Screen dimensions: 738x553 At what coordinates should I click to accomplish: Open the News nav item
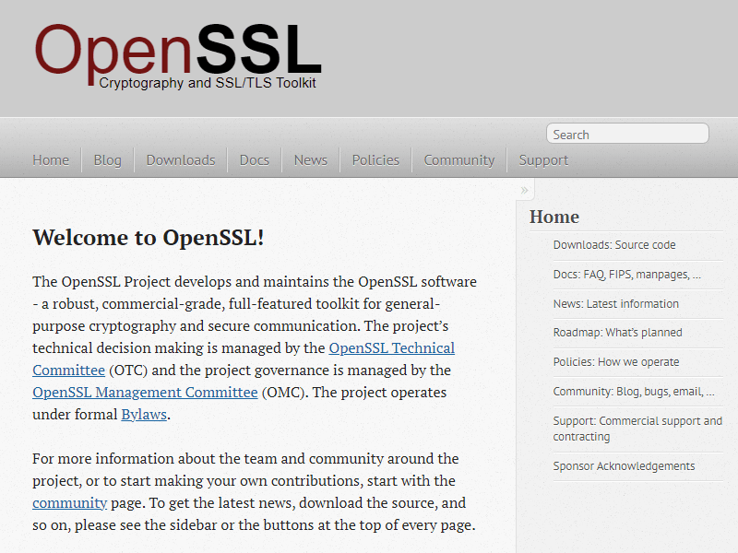pyautogui.click(x=311, y=160)
